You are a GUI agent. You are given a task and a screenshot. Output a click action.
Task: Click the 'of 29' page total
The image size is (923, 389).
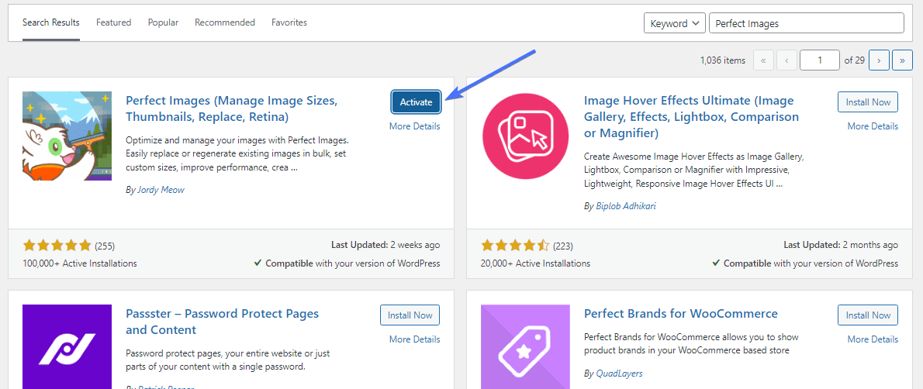(x=854, y=60)
